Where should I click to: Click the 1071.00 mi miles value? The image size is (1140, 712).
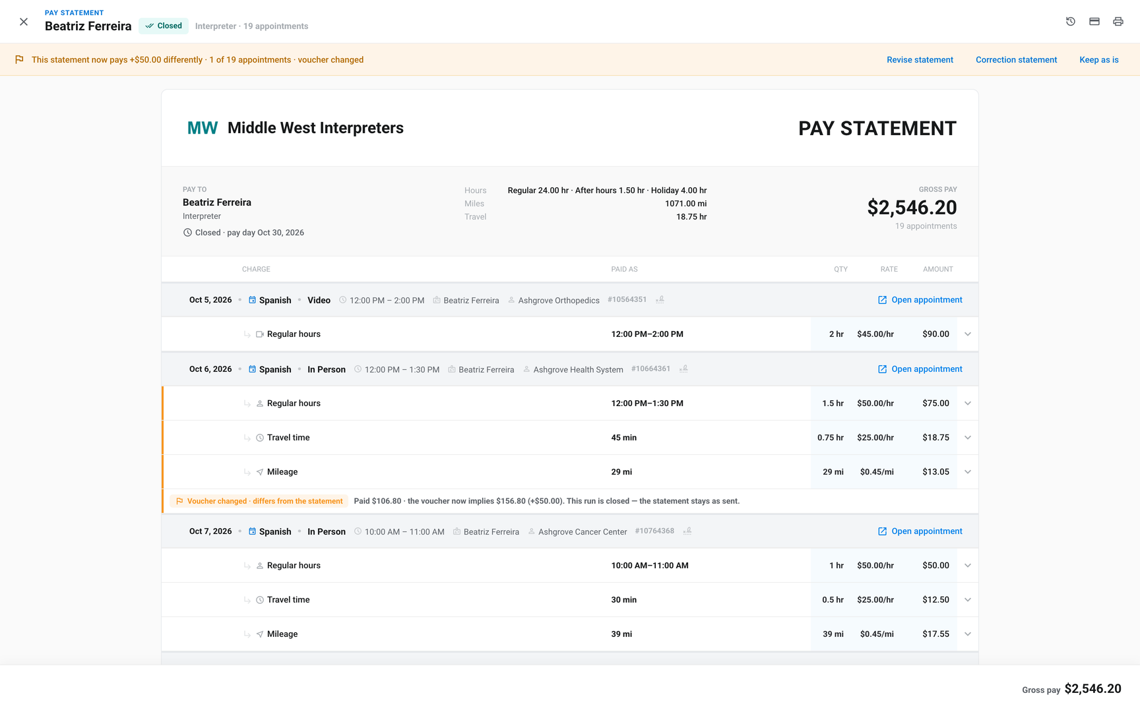coord(685,204)
